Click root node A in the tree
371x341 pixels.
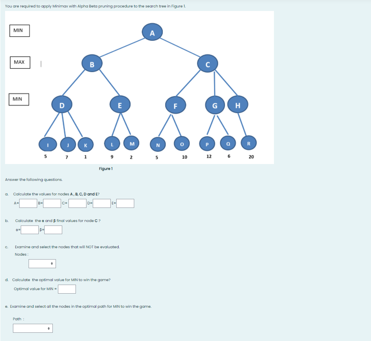point(152,32)
